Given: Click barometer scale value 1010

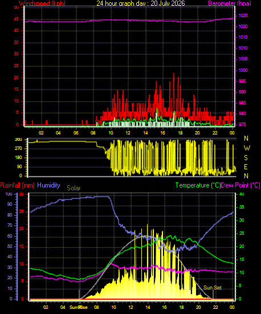Looking at the screenshot, I should [243, 48].
